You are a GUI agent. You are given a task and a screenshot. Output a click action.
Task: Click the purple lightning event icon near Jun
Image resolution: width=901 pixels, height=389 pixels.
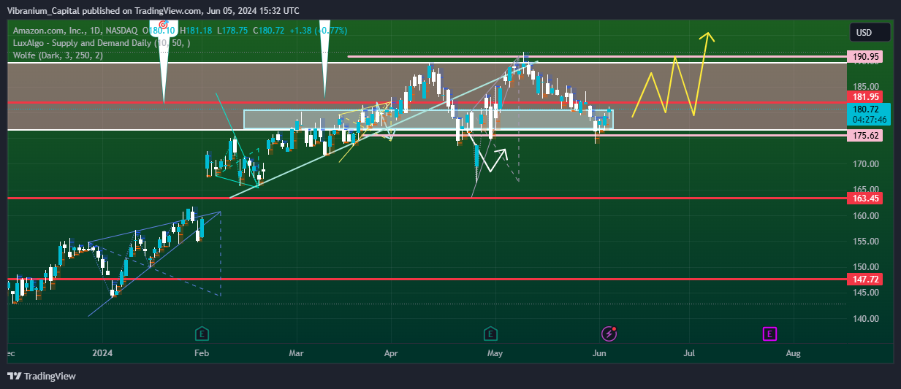(x=609, y=334)
